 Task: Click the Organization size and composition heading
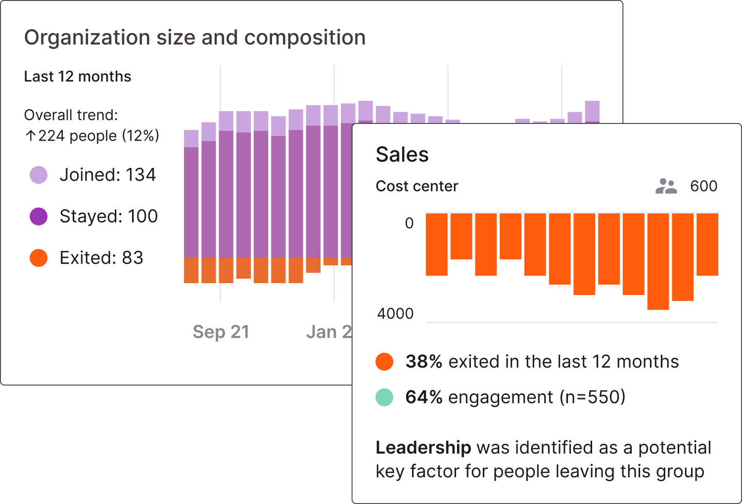pyautogui.click(x=195, y=38)
